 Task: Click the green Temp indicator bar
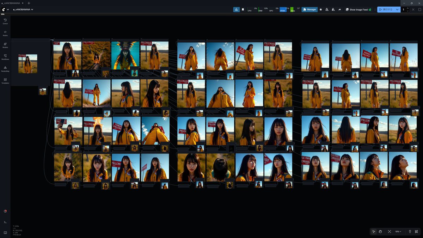292,10
